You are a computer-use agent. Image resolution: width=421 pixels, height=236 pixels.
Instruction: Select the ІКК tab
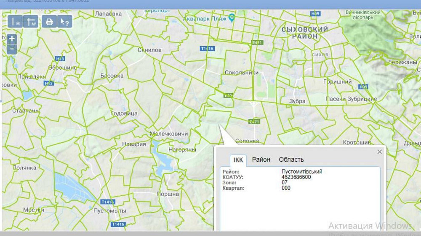[x=238, y=160]
